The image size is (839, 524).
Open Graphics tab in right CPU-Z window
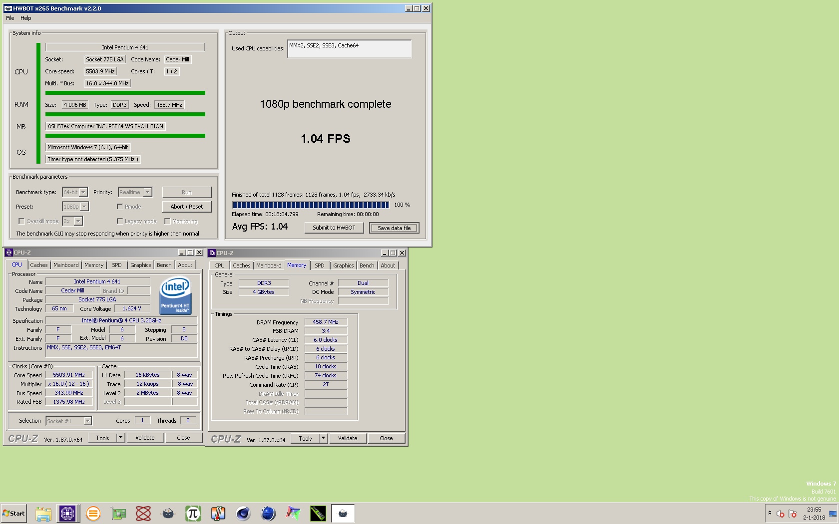(x=344, y=265)
